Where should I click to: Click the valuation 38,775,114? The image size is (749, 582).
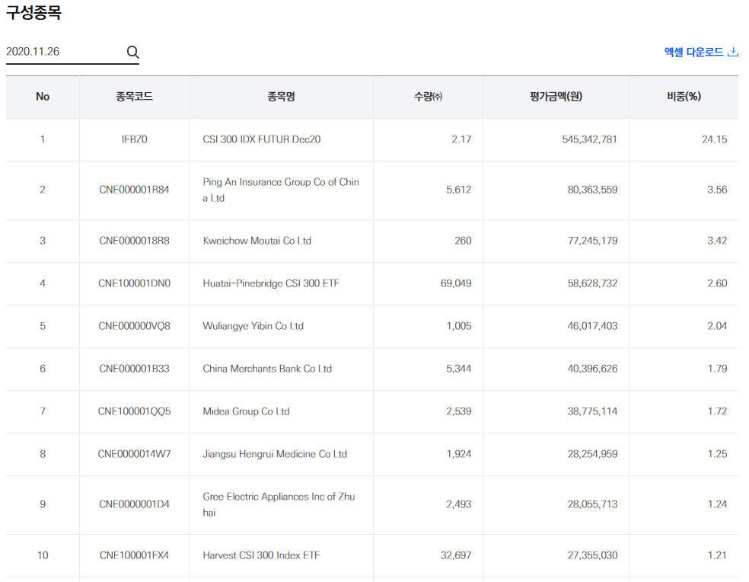click(592, 411)
